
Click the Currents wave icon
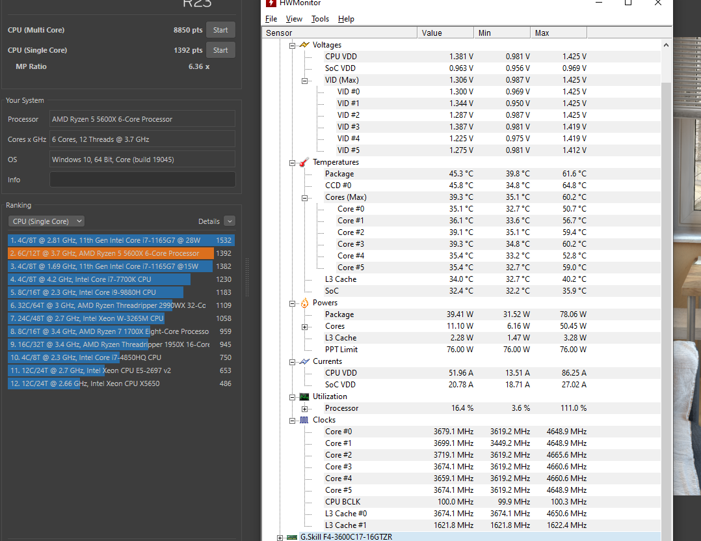coord(304,361)
